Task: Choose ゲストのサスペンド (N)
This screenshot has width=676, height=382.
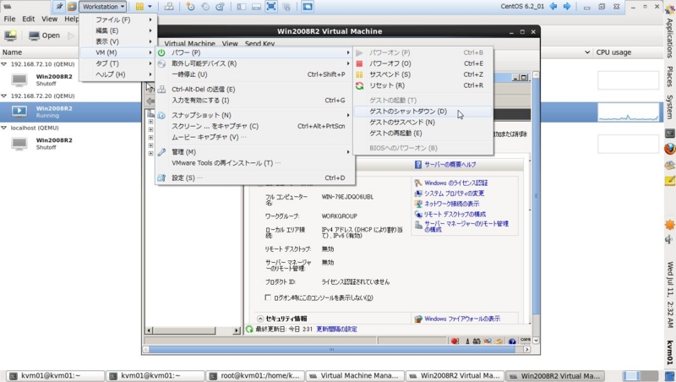Action: pyautogui.click(x=423, y=122)
